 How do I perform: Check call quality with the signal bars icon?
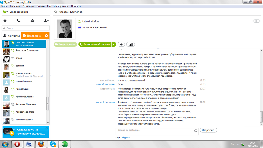130,44
